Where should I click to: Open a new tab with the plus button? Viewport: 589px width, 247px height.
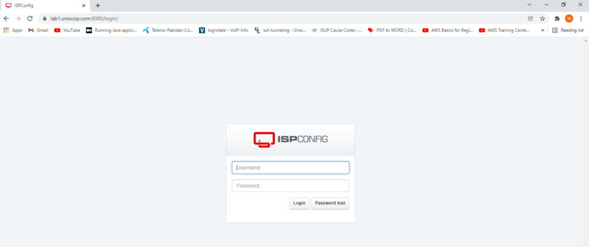[98, 6]
